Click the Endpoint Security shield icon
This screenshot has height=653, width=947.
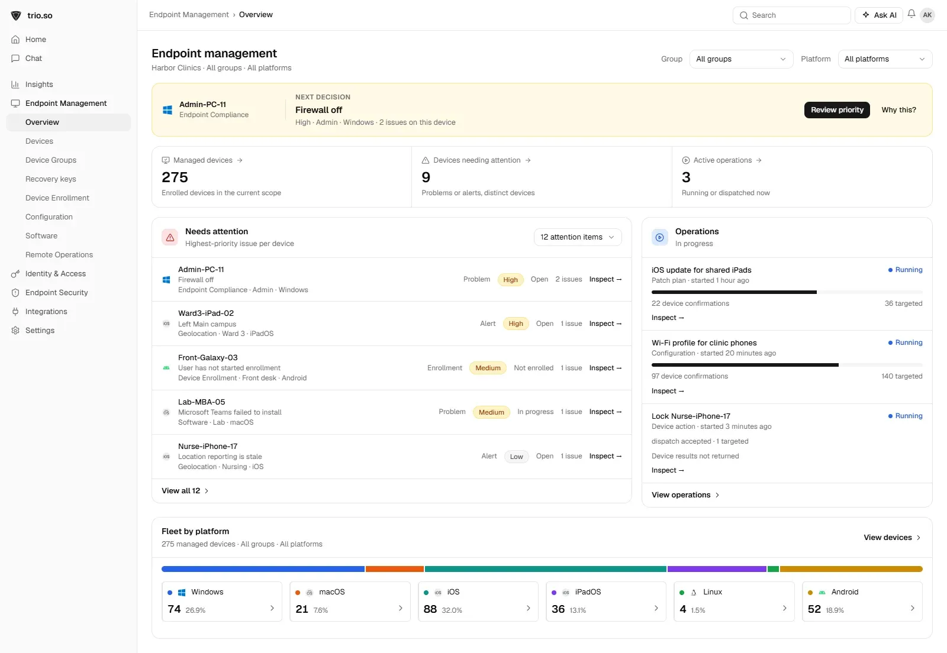(x=15, y=293)
